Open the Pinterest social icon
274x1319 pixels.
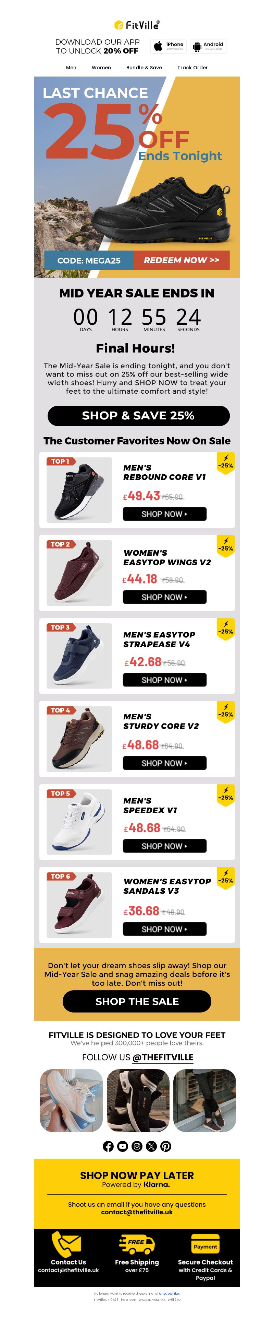pyautogui.click(x=166, y=1146)
